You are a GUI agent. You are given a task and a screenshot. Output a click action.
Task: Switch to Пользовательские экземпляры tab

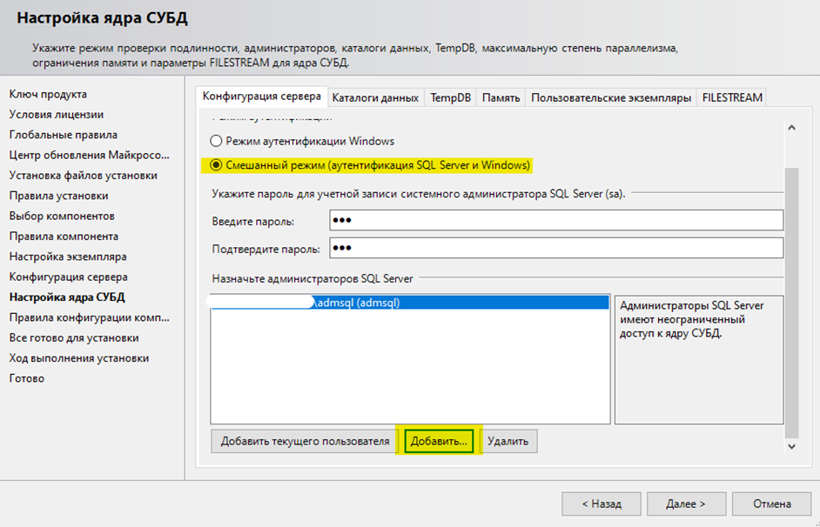pos(611,97)
